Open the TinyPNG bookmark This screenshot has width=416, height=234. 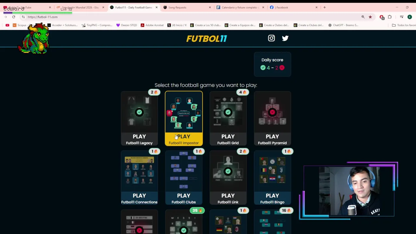pyautogui.click(x=97, y=25)
